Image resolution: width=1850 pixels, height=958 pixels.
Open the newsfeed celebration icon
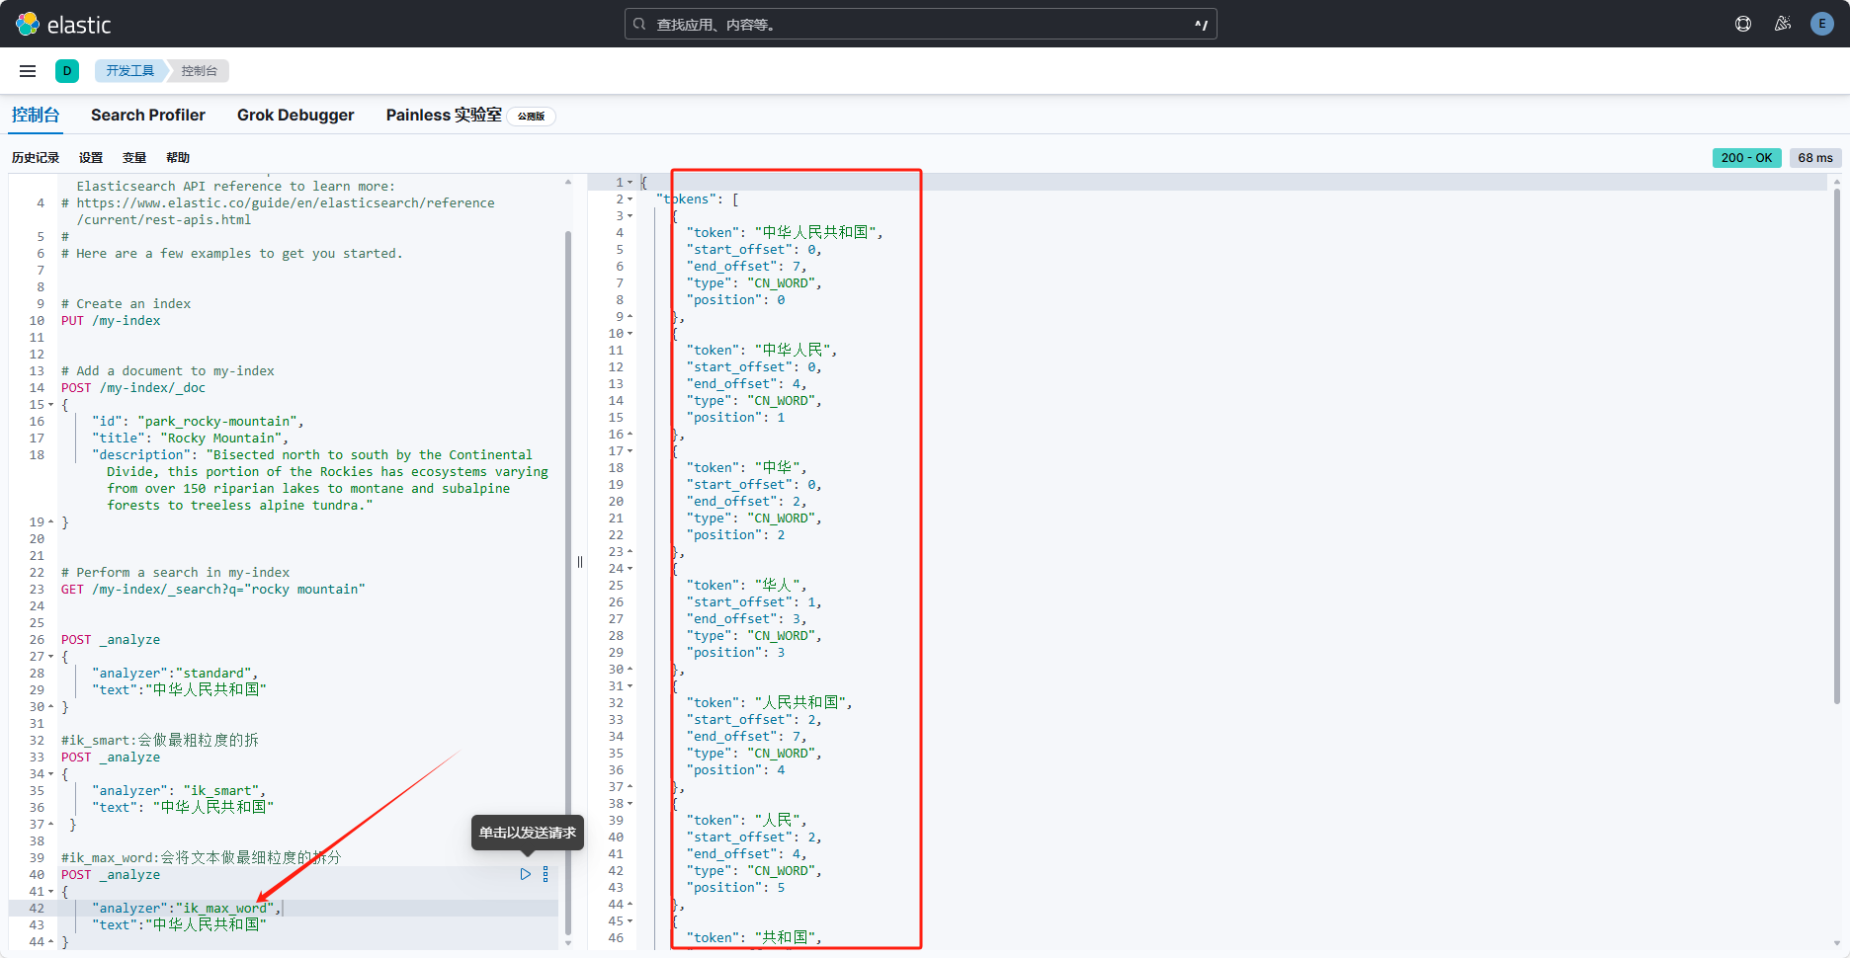1783,24
